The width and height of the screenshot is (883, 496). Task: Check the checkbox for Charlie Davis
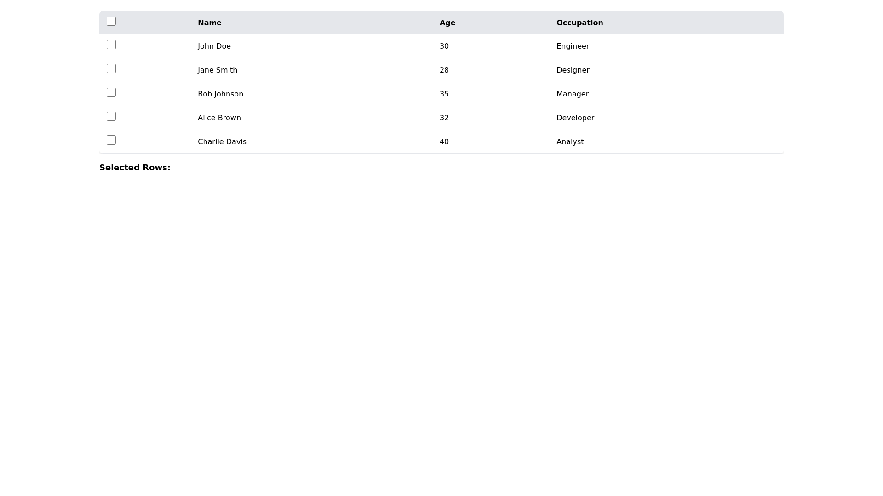point(111,140)
